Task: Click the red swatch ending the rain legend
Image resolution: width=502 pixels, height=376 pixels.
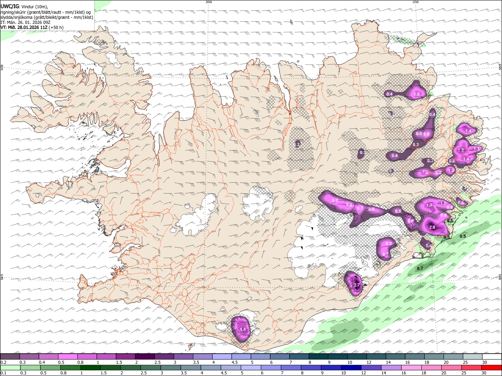Action: click(492, 368)
